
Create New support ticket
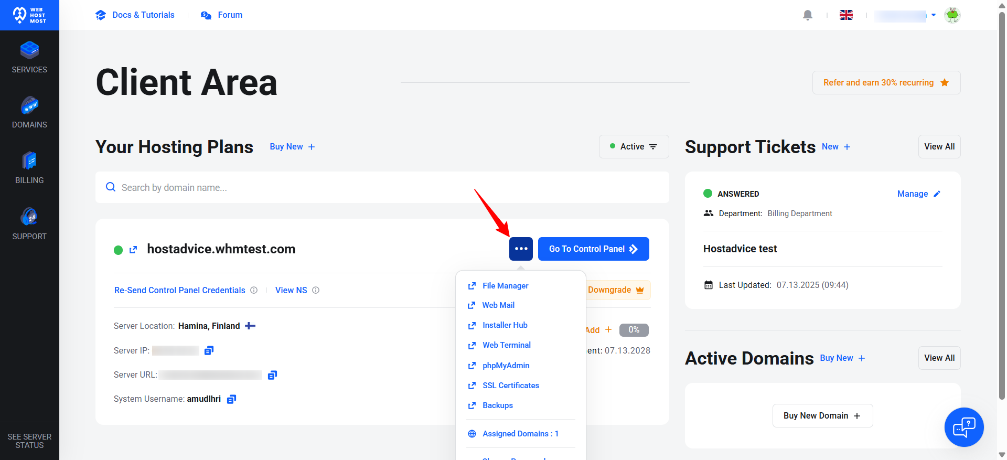[x=836, y=147]
